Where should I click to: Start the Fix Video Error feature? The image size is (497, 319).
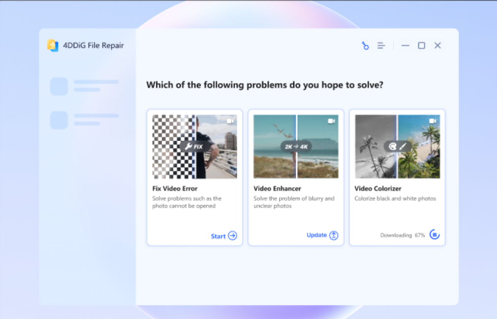(224, 236)
